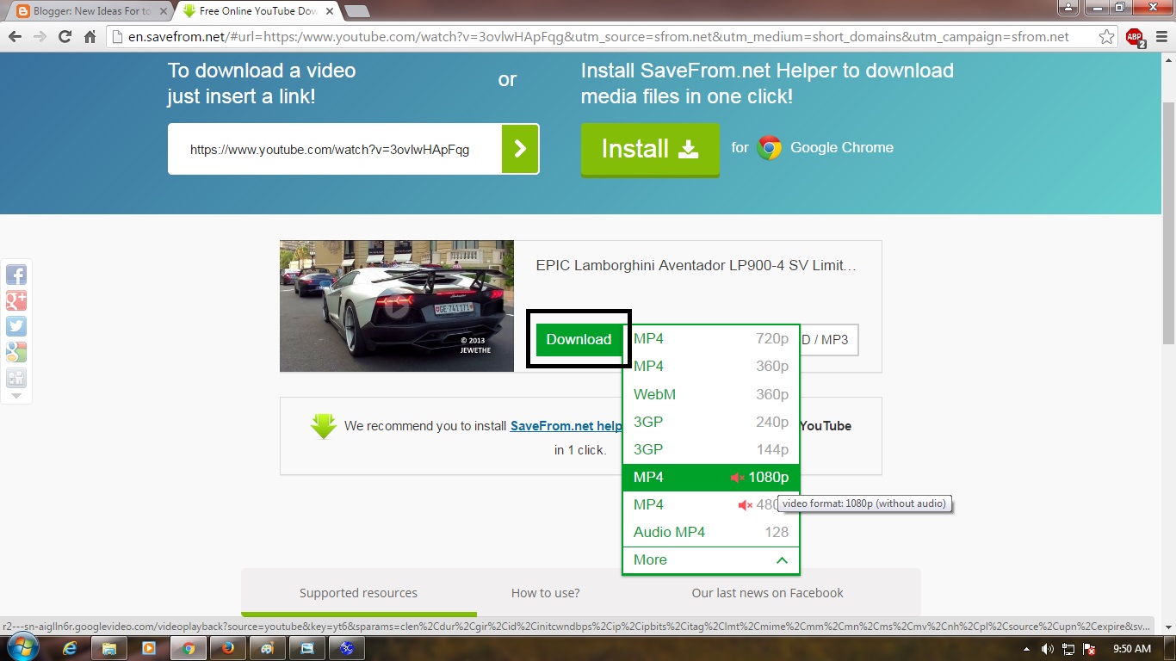Open the Chrome menu hamburger icon
This screenshot has height=661, width=1176.
(1160, 37)
